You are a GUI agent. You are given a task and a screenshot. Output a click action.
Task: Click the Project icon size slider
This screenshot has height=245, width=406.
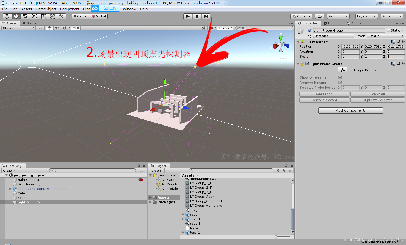(283, 237)
